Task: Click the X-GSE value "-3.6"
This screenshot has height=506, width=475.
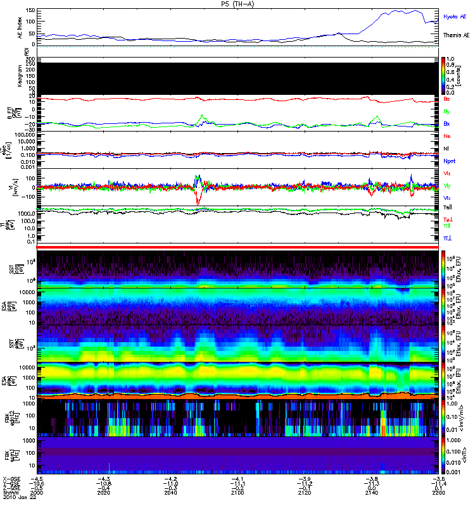Action: pyautogui.click(x=438, y=479)
